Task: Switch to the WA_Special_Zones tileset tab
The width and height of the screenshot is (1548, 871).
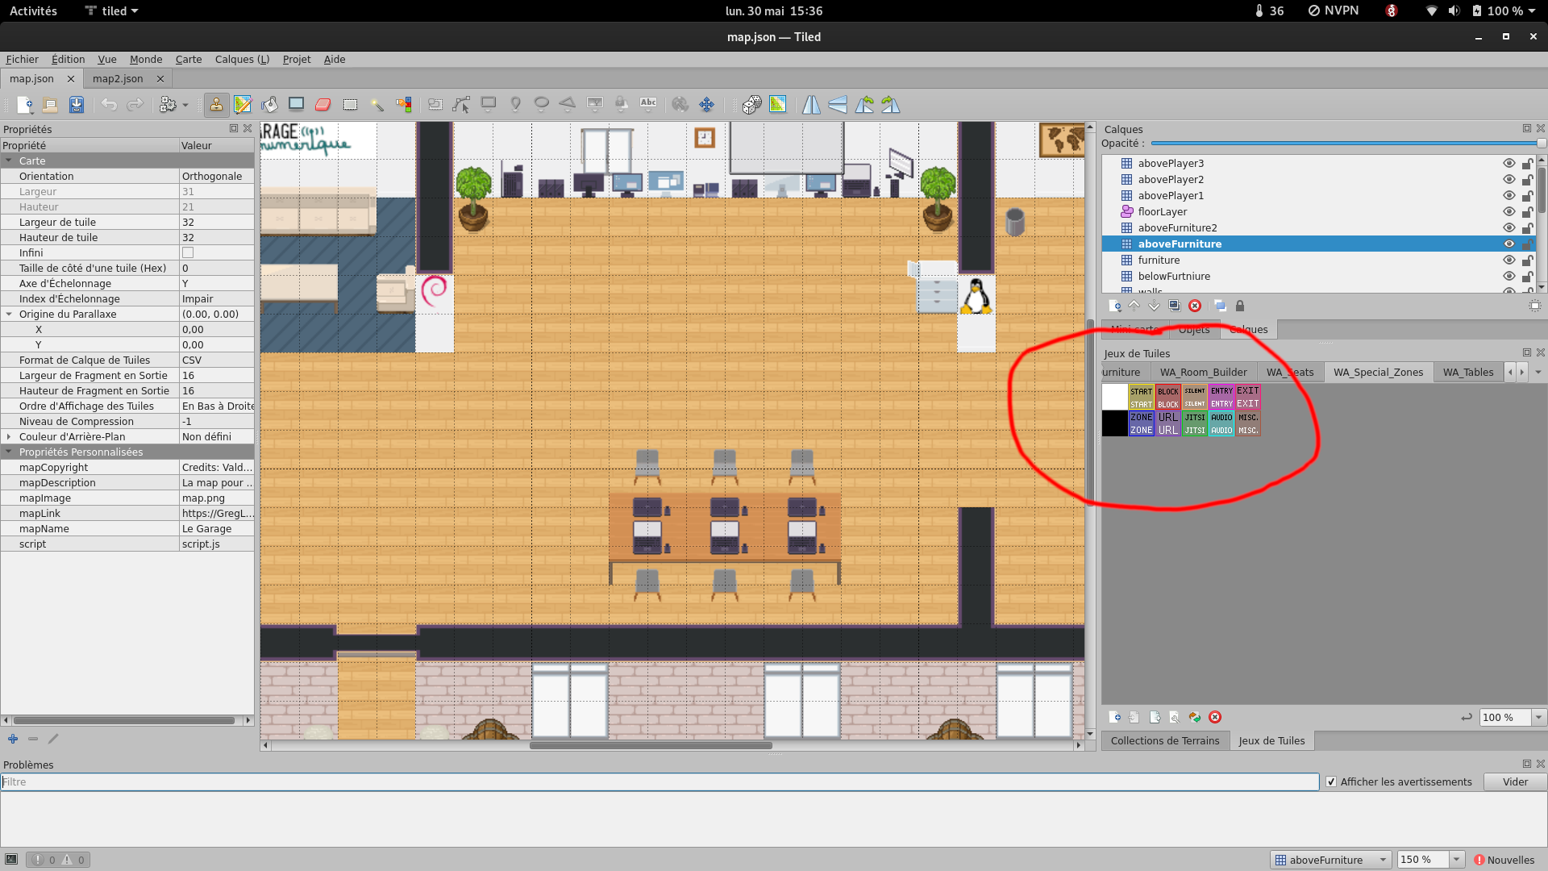Action: point(1378,372)
